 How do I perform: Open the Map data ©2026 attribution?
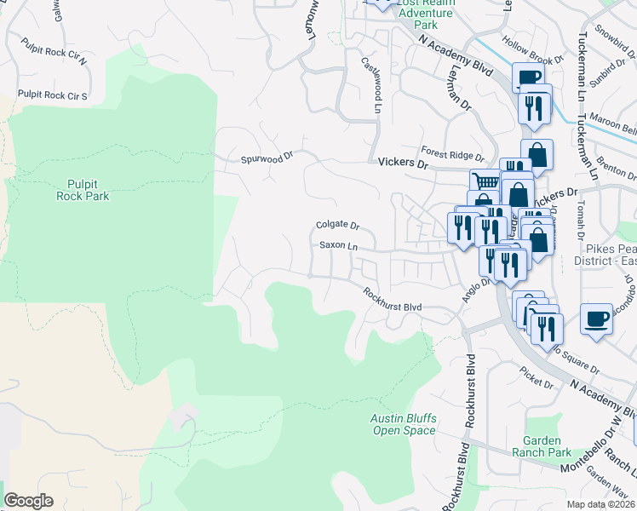601,505
